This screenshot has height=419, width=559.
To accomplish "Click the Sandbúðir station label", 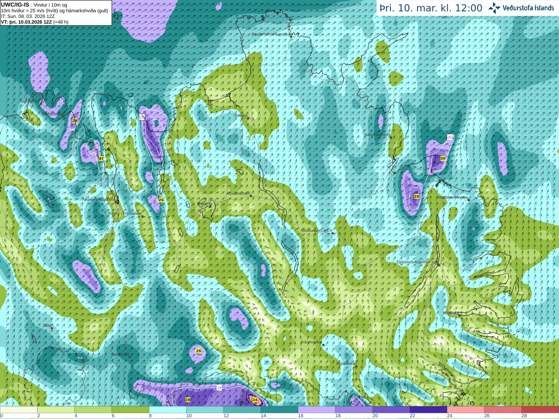I will click(x=120, y=354).
